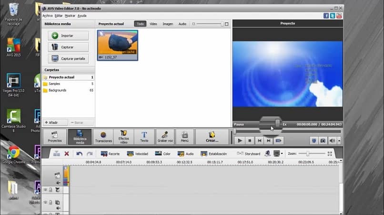The height and width of the screenshot is (215, 384).
Task: Open the Editar menu
Action: (59, 16)
